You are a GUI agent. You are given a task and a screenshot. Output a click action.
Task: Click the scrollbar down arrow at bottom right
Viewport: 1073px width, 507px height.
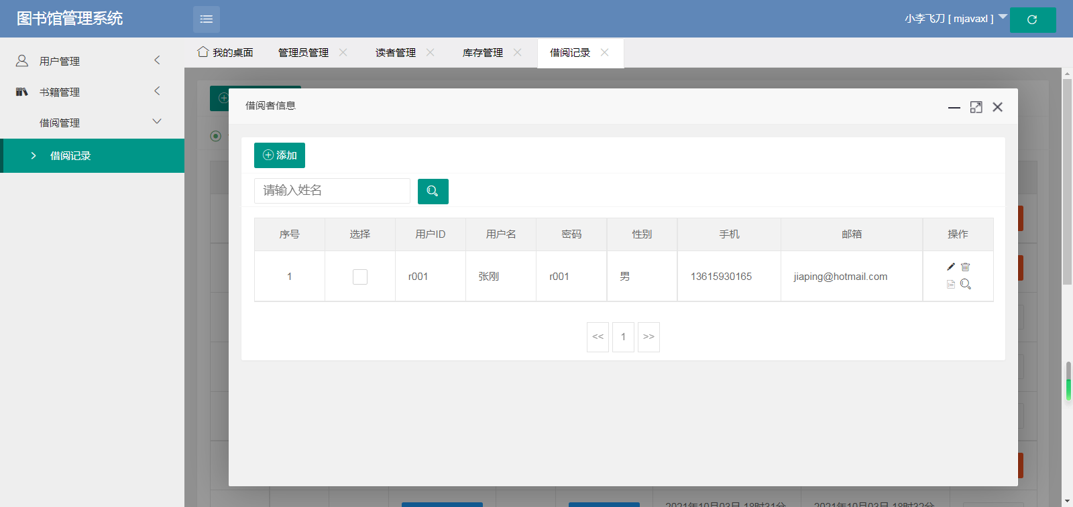(x=1068, y=502)
